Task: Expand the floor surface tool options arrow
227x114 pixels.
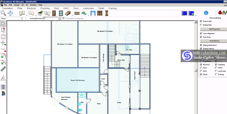Action: tap(36, 15)
